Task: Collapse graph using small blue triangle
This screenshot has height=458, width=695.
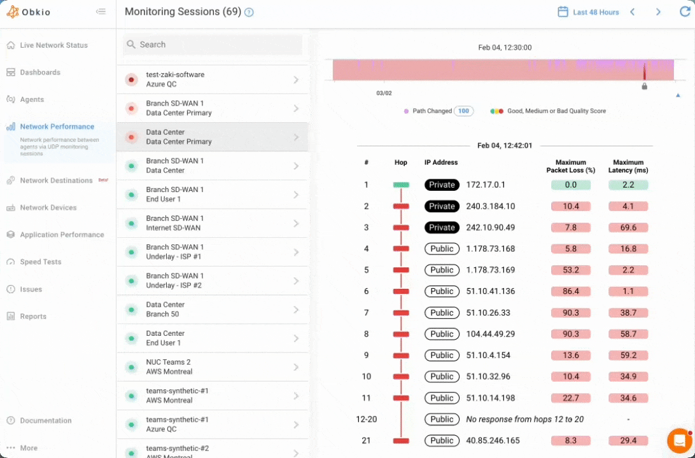Action: click(x=678, y=95)
